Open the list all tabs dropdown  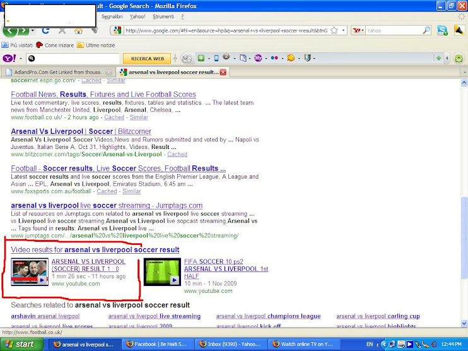click(465, 72)
